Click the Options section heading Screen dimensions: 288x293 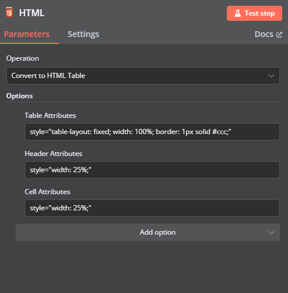20,96
